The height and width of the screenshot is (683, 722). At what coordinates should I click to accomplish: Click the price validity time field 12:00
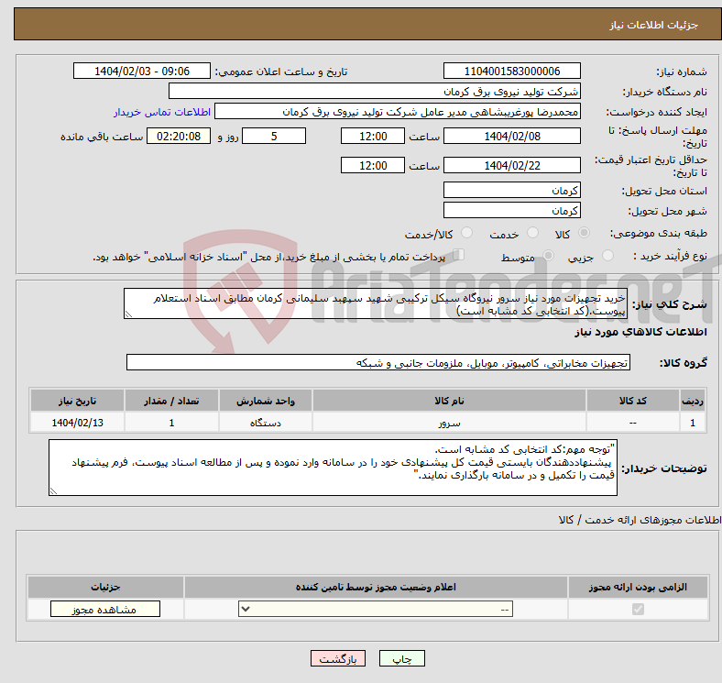(373, 165)
